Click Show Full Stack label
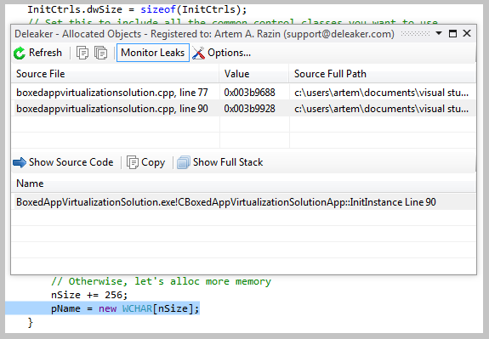Screen dimensions: 489x339 (x=228, y=162)
